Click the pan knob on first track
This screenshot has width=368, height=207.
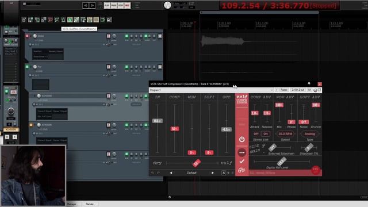[x=114, y=36]
